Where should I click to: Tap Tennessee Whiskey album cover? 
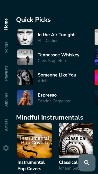(25, 57)
